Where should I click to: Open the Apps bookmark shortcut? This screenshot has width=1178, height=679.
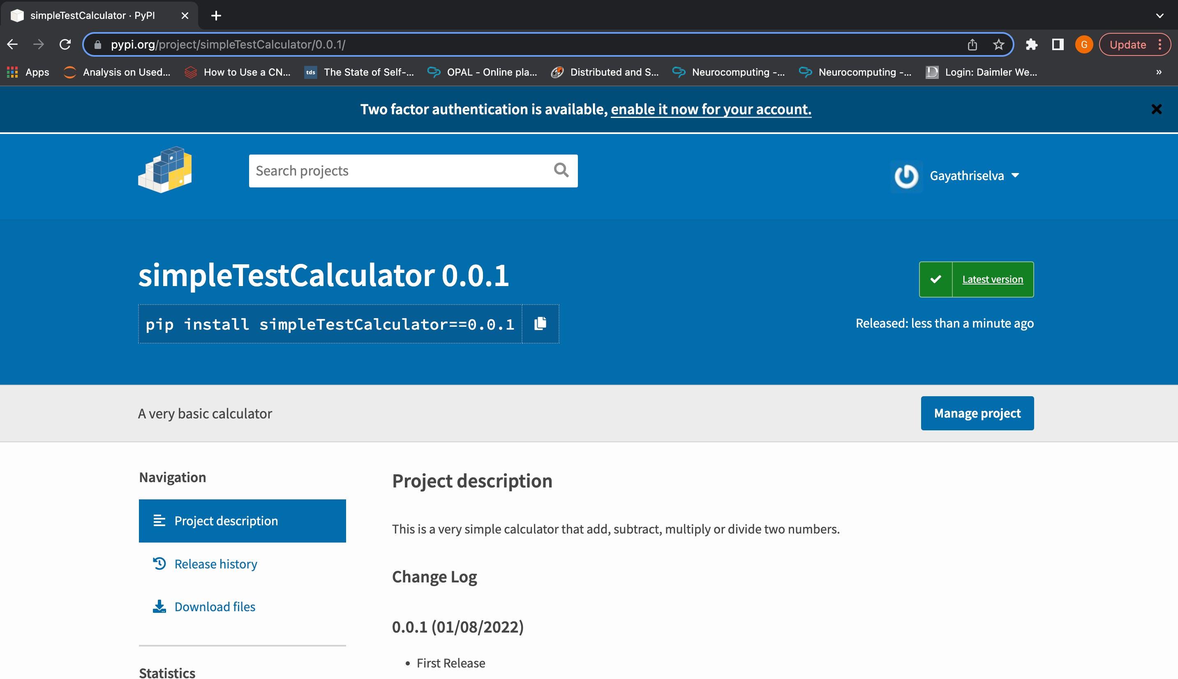pos(28,72)
